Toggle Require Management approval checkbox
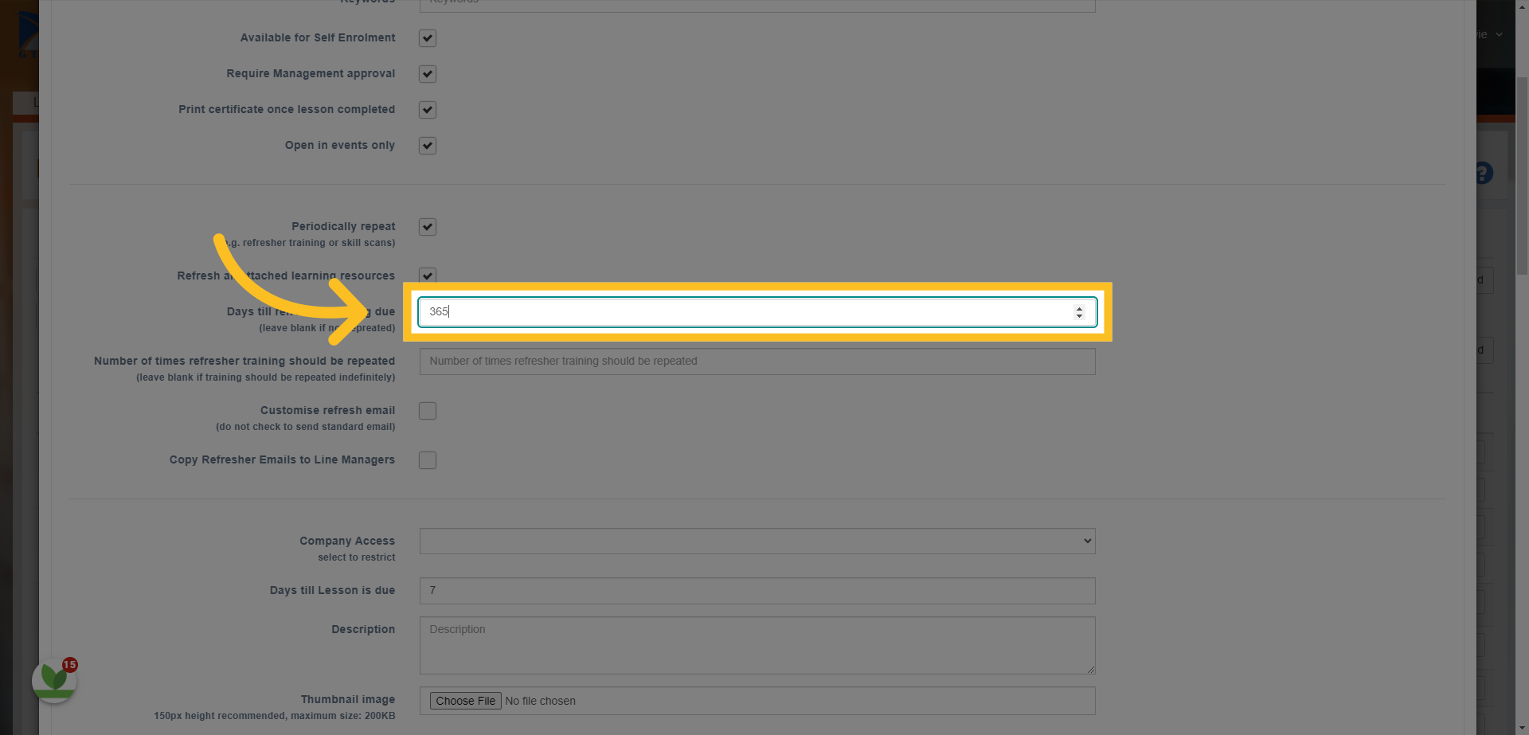The image size is (1529, 735). coord(428,74)
